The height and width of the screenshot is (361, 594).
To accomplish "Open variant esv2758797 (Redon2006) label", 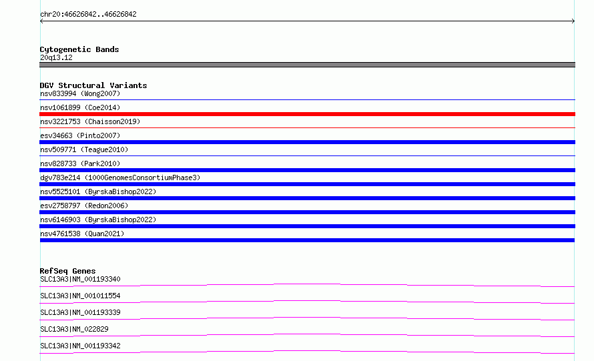I will point(84,206).
